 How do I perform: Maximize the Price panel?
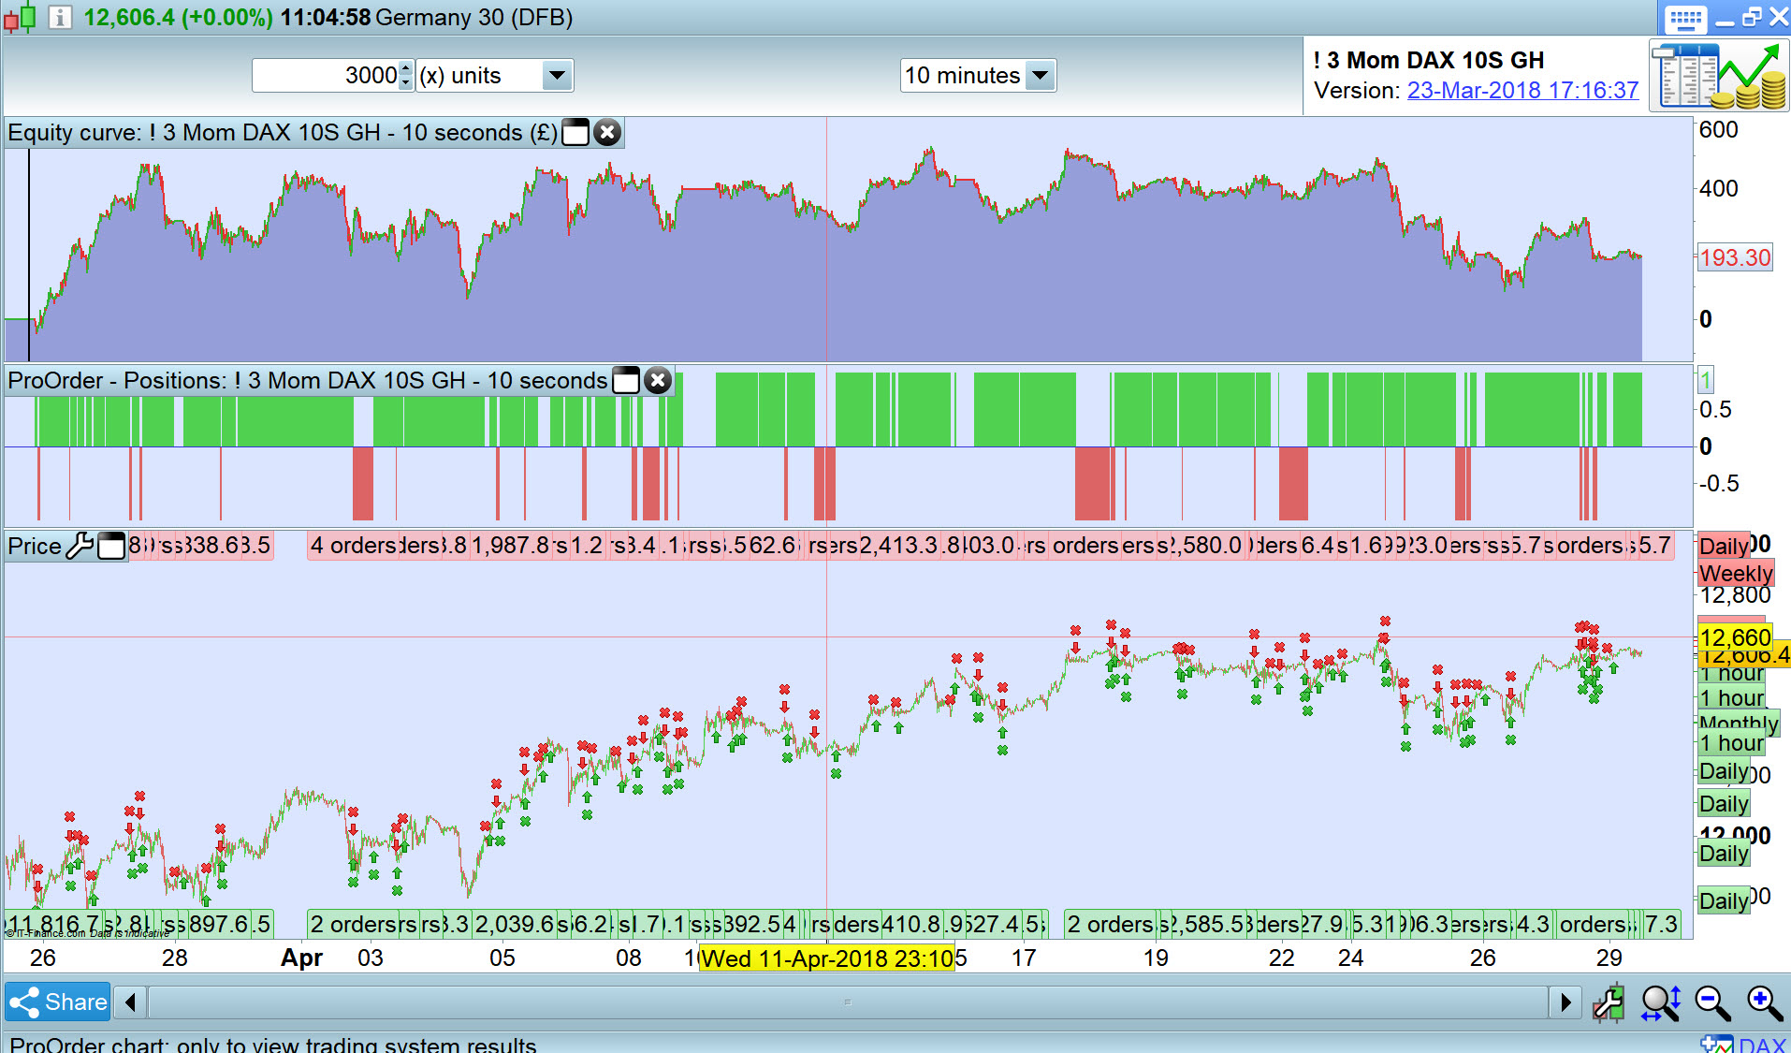coord(111,546)
